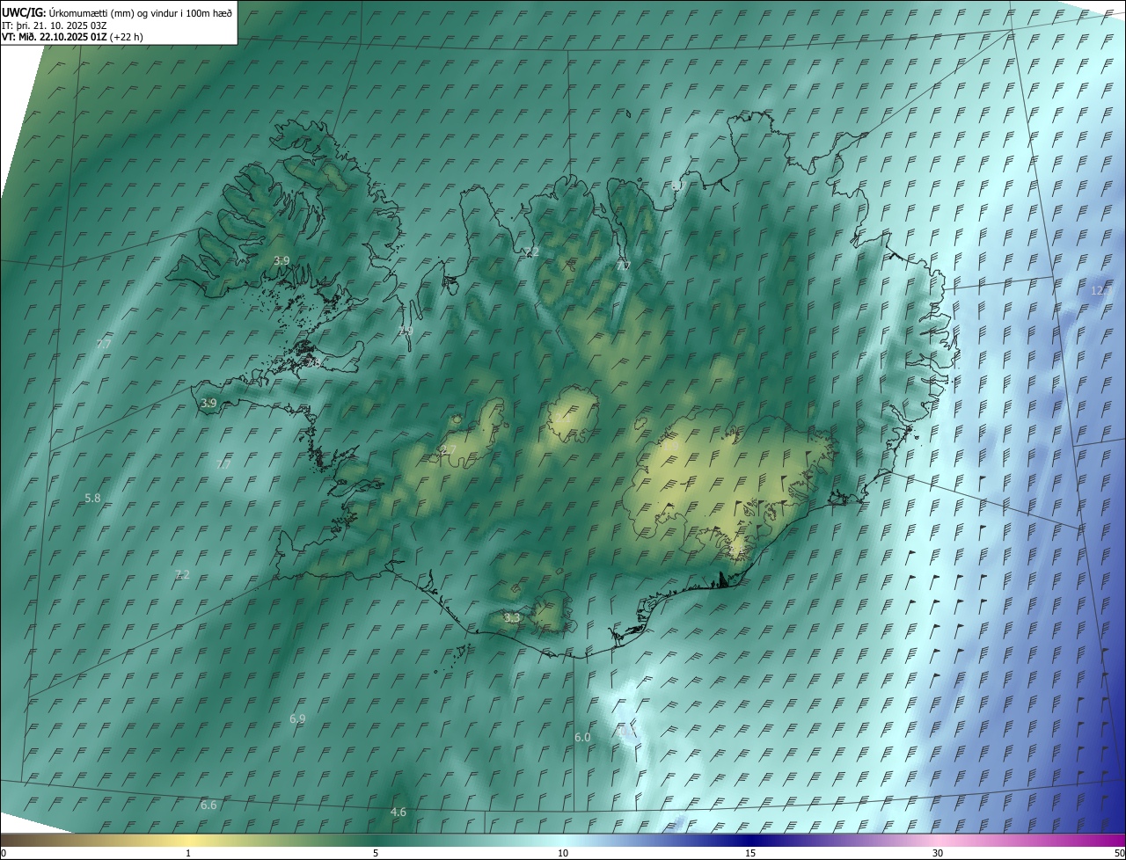Click the 5 tick label on the color scale

click(376, 853)
